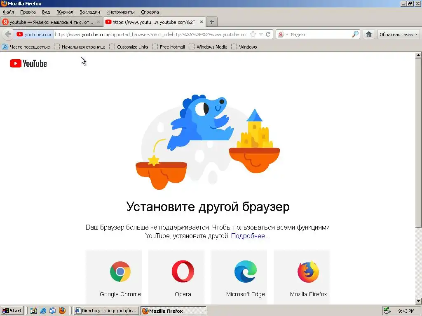Click the Mozilla Firefox card label
This screenshot has height=316, width=422.
click(x=308, y=294)
